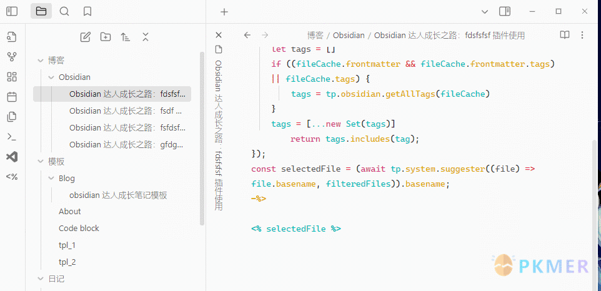Screen dimensions: 601x291
Task: Open the search tab in sidebar
Action: [x=64, y=11]
